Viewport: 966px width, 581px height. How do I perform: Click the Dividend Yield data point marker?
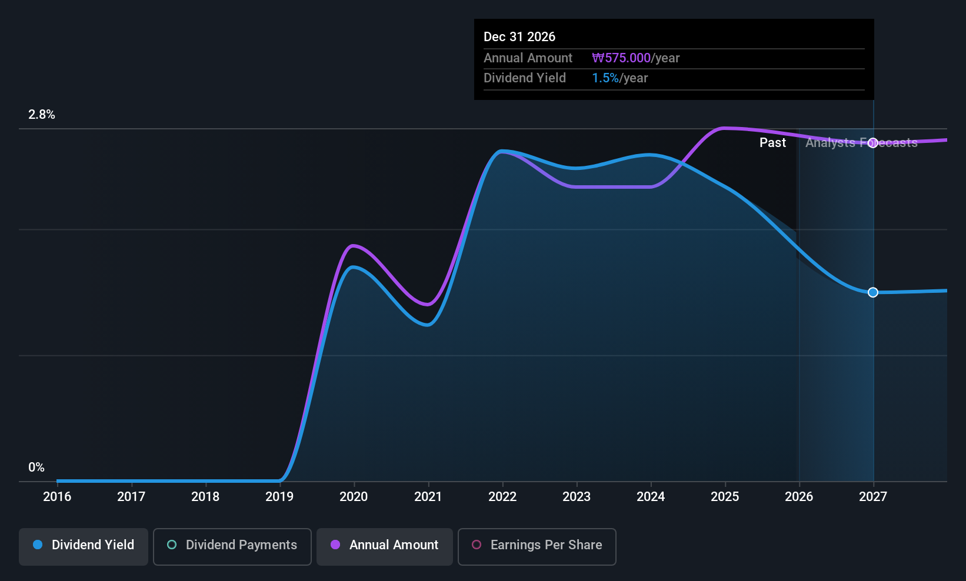pos(873,292)
